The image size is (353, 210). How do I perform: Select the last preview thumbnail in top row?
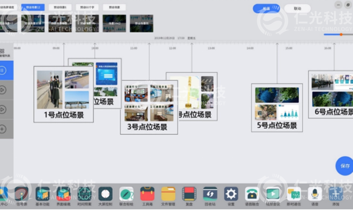[142, 24]
